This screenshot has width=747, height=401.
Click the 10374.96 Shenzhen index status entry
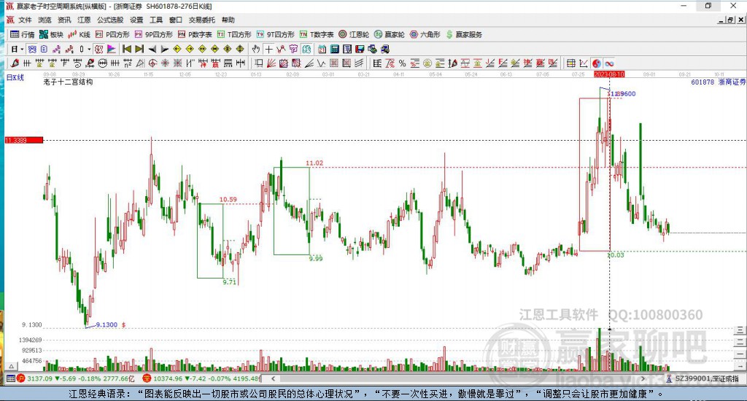pos(201,378)
